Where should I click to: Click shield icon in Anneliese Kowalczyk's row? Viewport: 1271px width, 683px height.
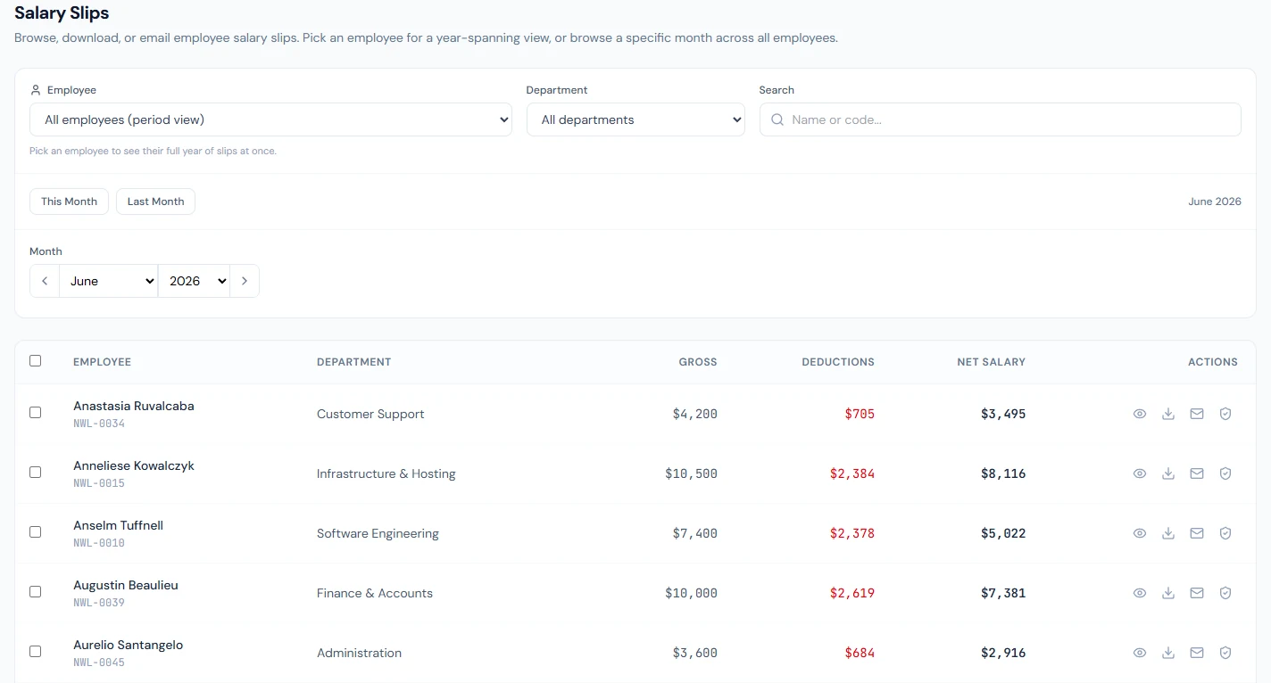(x=1225, y=473)
